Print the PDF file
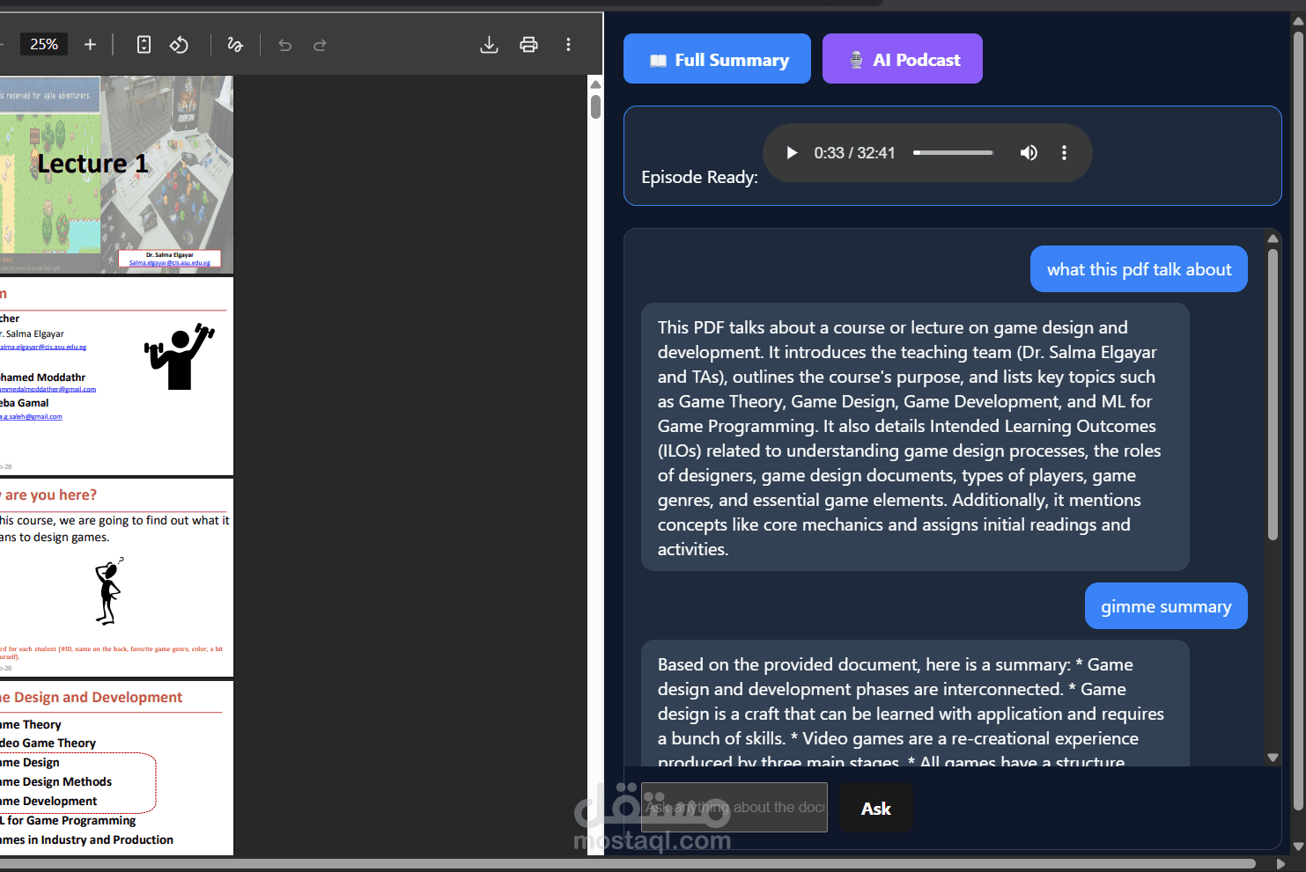The width and height of the screenshot is (1306, 872). [x=529, y=44]
